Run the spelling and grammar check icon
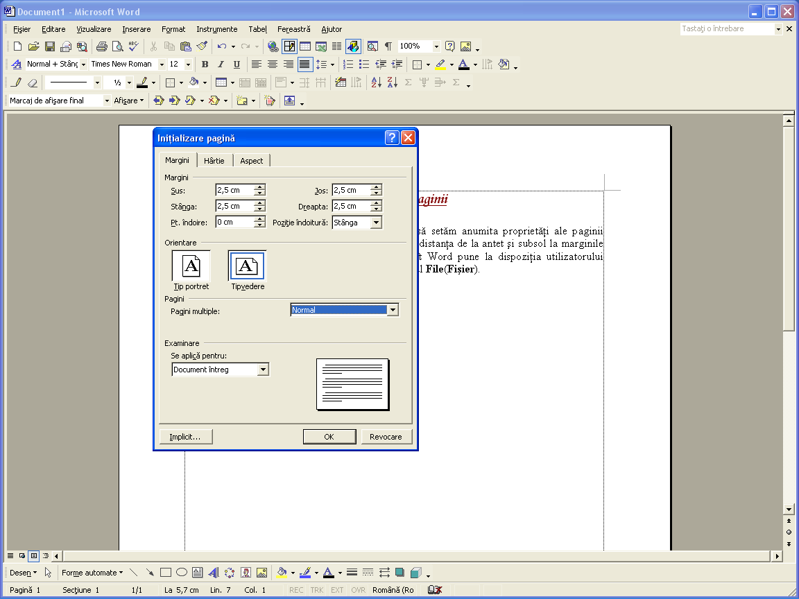This screenshot has height=599, width=799. (x=133, y=46)
